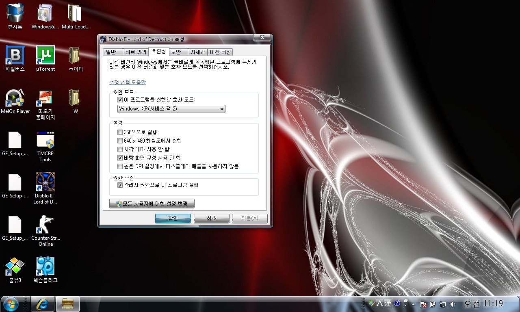Open the 설정 선택 도움말 link
The image size is (520, 312).
128,82
